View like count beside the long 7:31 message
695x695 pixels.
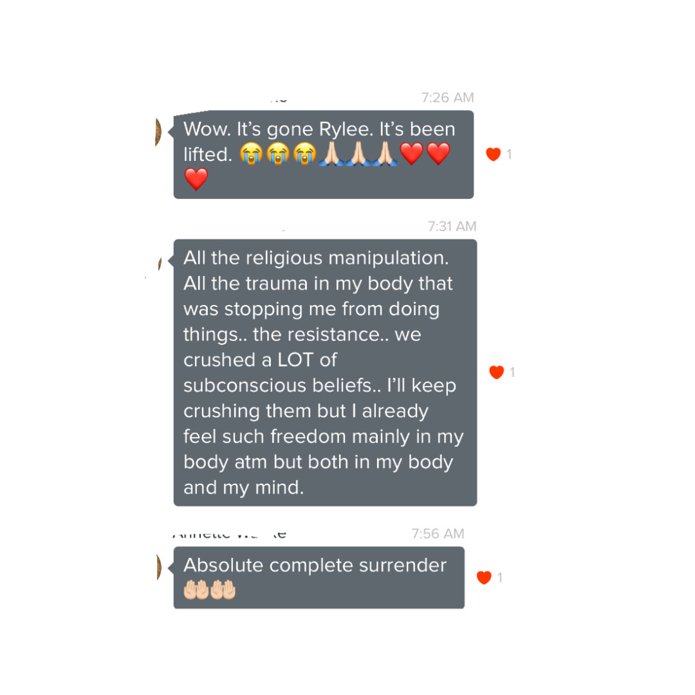pos(512,373)
